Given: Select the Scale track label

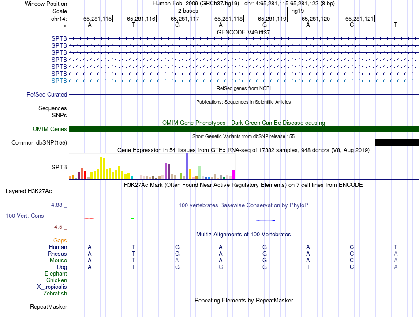Looking at the screenshot, I should tap(60, 11).
